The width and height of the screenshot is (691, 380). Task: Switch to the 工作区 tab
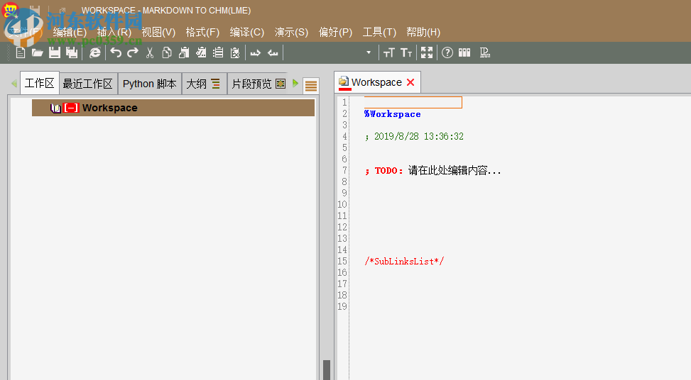point(40,83)
